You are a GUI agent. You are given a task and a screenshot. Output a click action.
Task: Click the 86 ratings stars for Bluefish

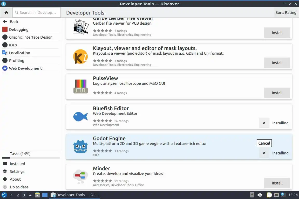click(x=103, y=121)
